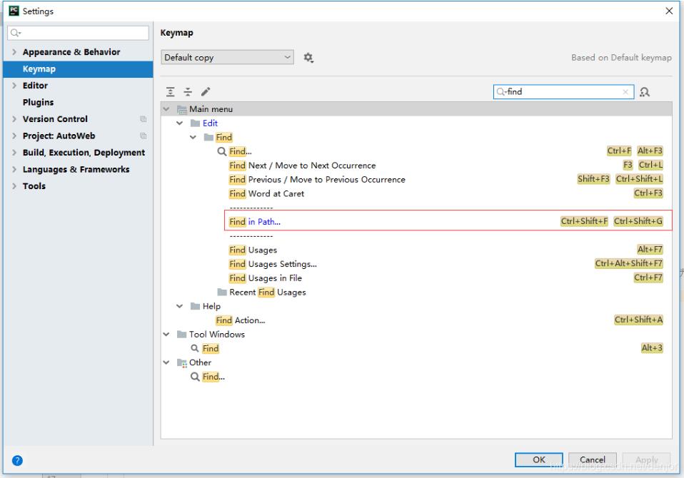Click the expand all icon in Keymap toolbar
The image size is (684, 478).
coord(169,91)
